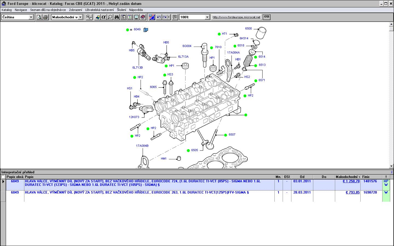Click the alpha symbol toolbar icon
The height and width of the screenshot is (246, 394).
tap(103, 17)
